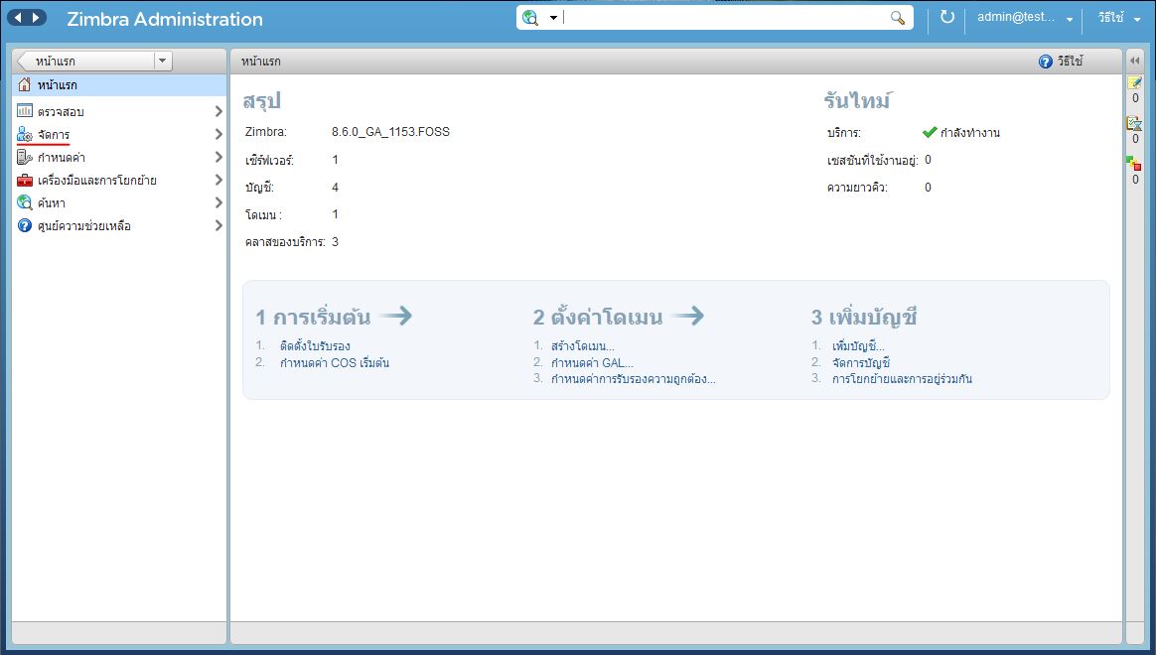Click the blue help icon in the หน้าแรก title bar
This screenshot has width=1156, height=655.
pos(1046,62)
